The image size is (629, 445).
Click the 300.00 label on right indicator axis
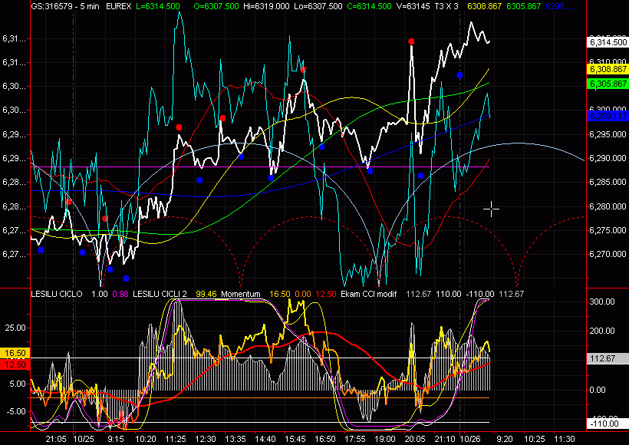[603, 302]
